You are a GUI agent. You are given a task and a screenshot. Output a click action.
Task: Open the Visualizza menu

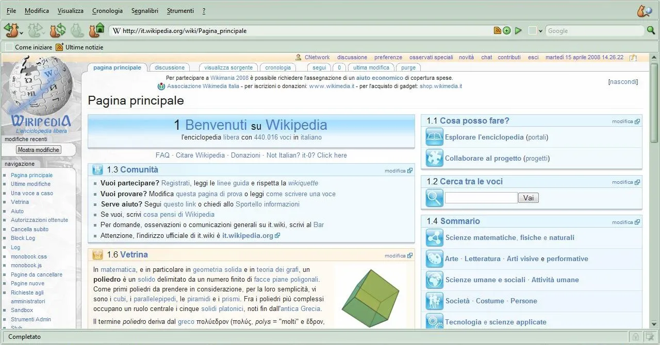(71, 10)
